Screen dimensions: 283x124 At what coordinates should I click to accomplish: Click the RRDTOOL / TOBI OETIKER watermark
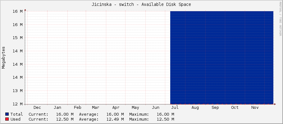(280, 19)
